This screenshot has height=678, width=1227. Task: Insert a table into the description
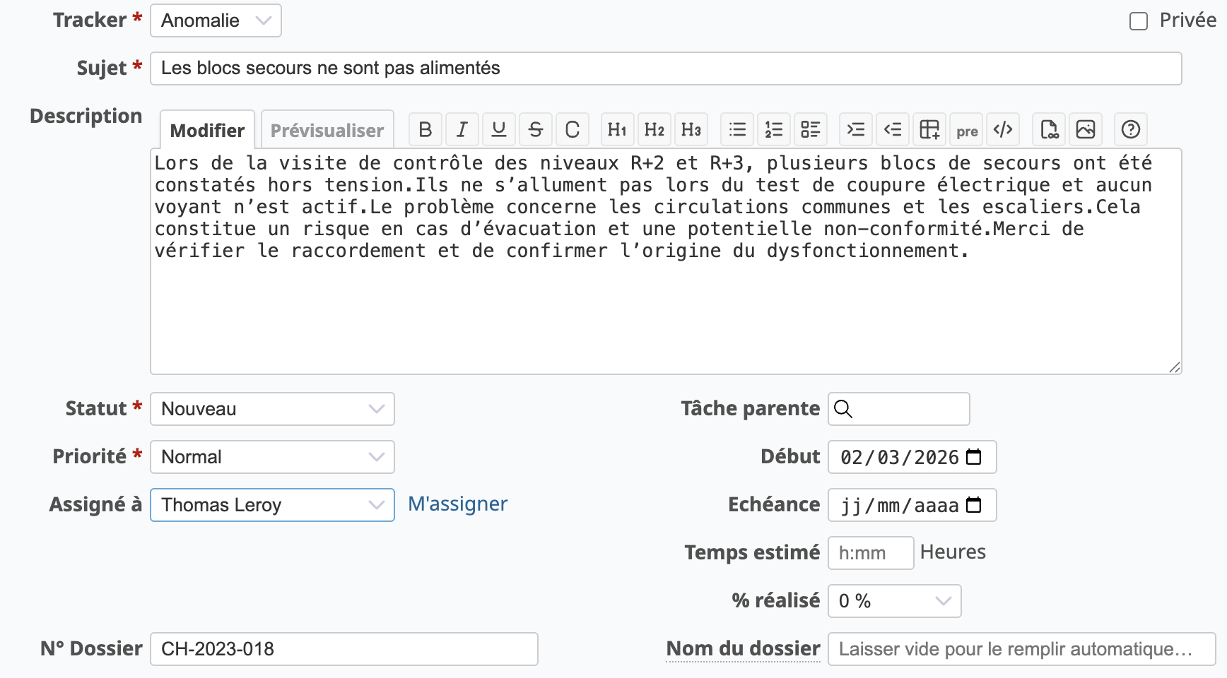(929, 130)
